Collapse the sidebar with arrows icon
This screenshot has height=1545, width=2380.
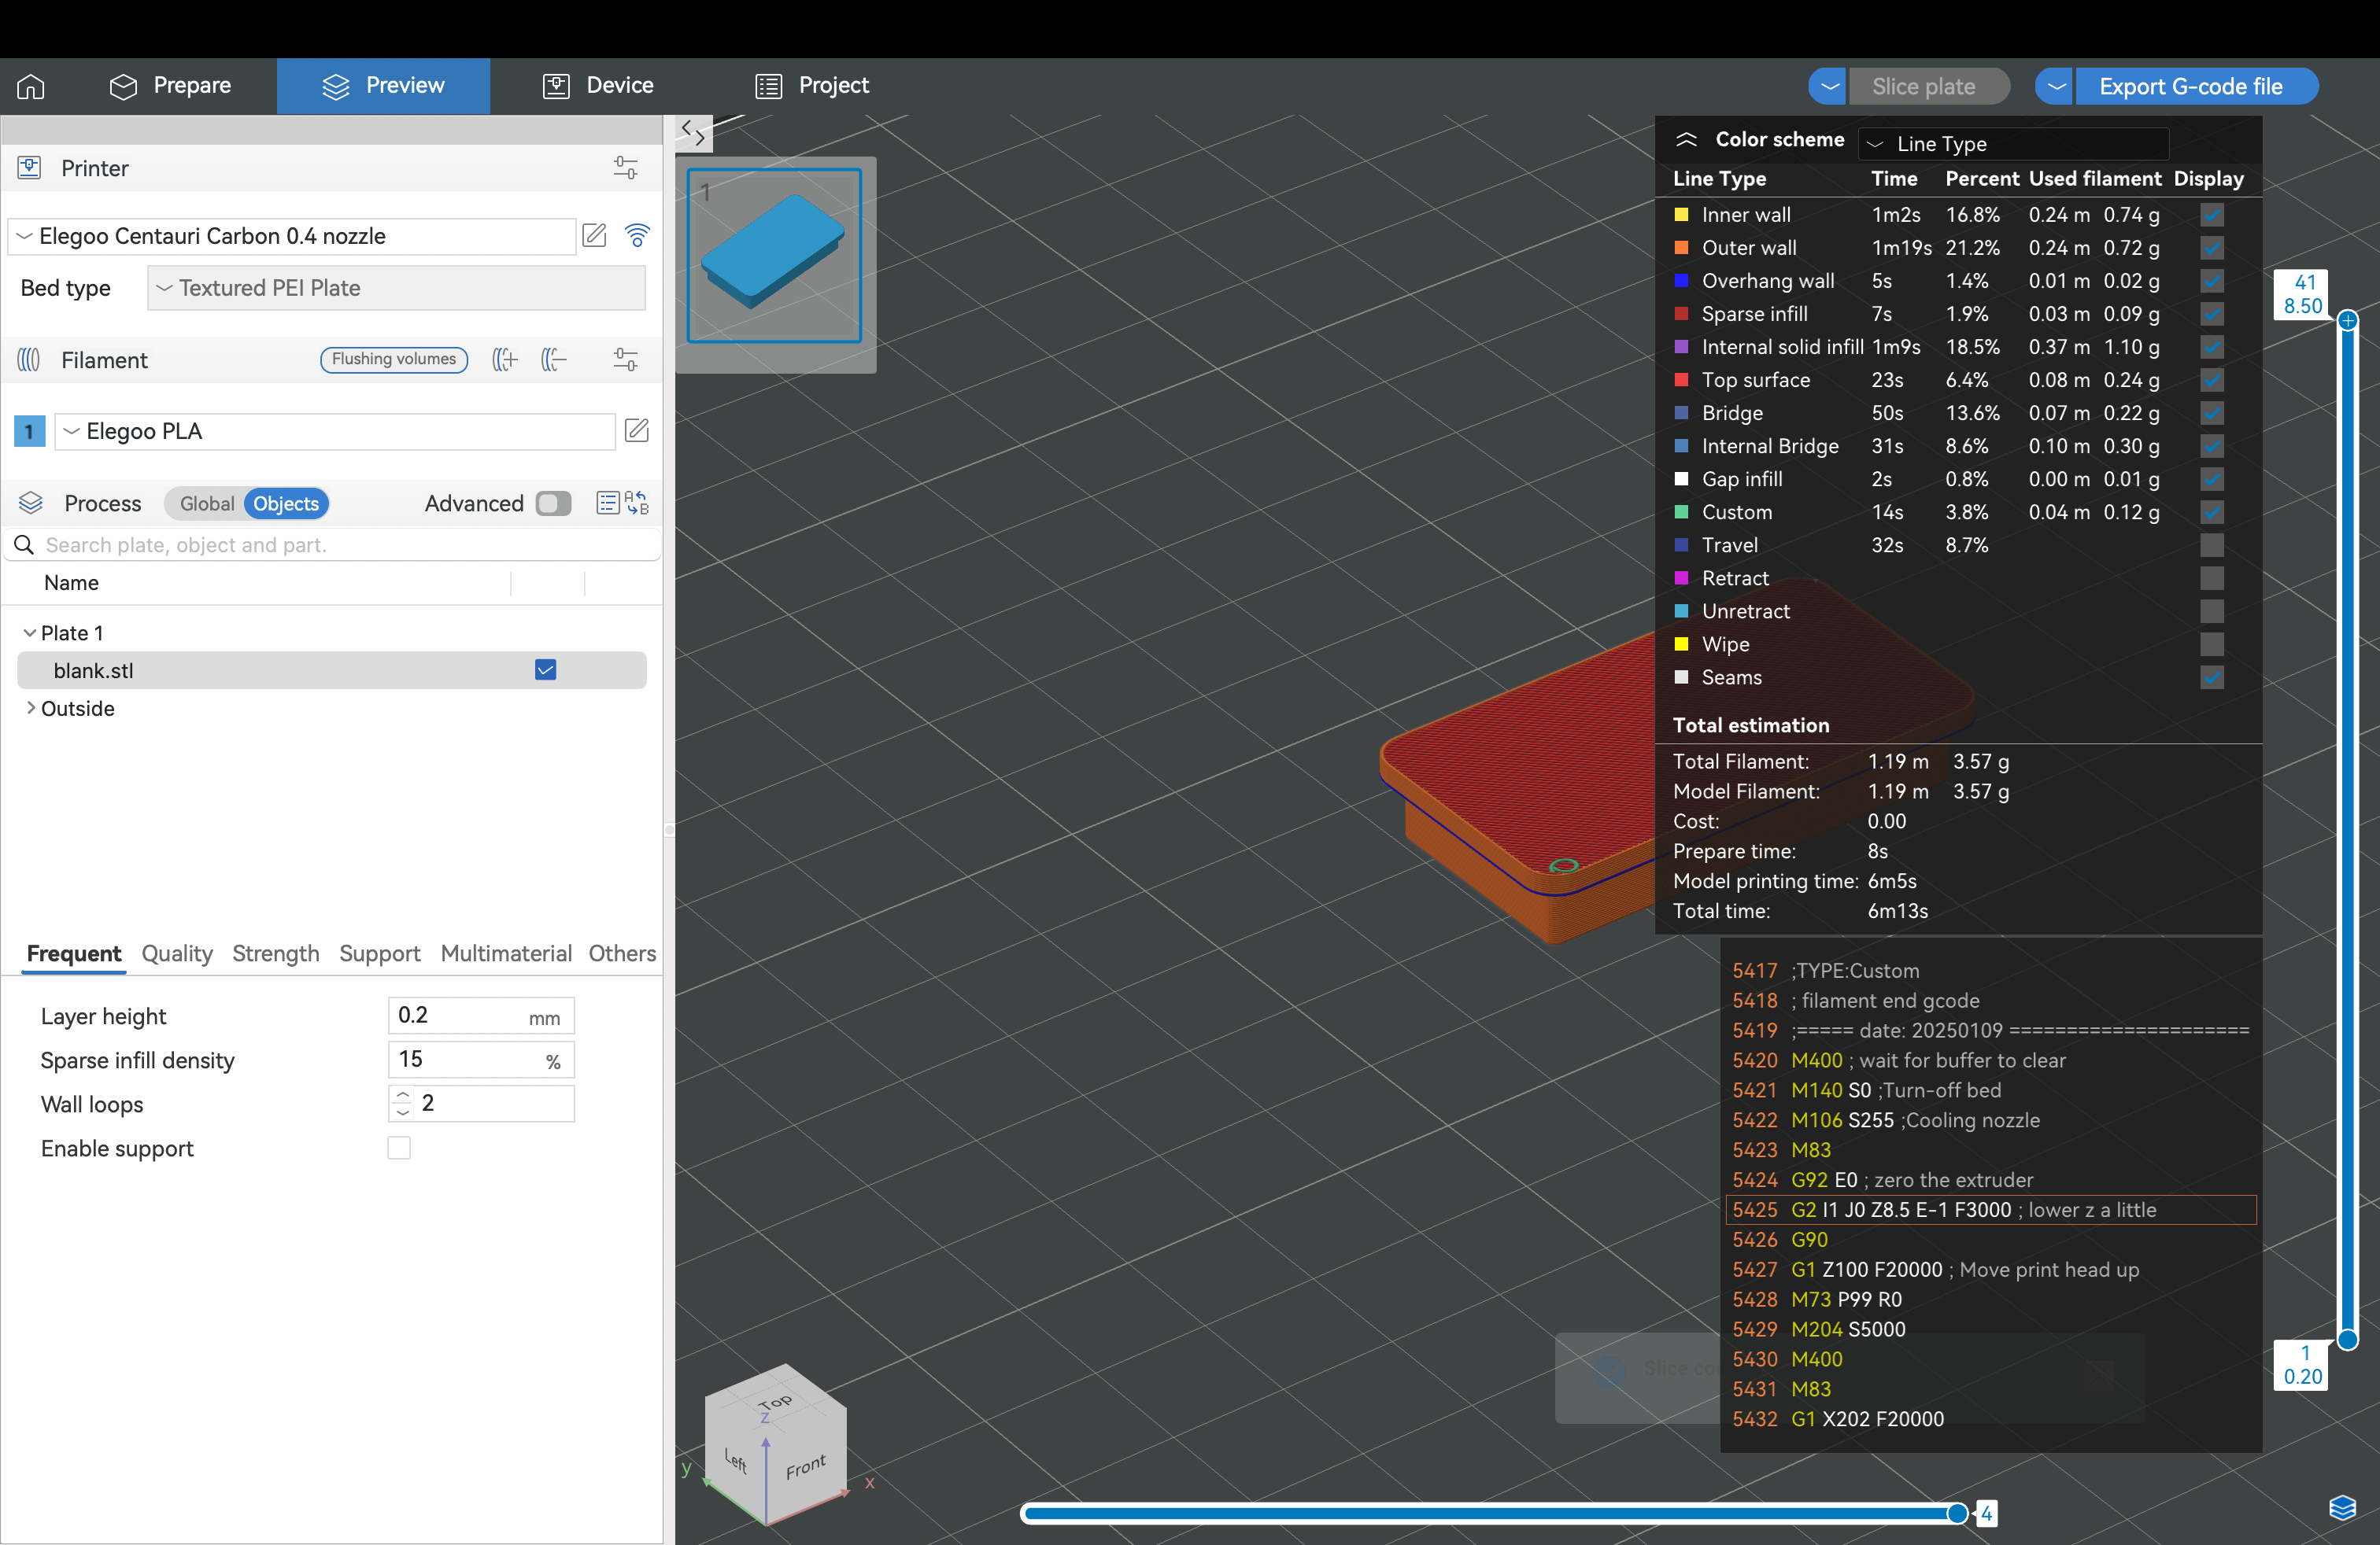(693, 133)
